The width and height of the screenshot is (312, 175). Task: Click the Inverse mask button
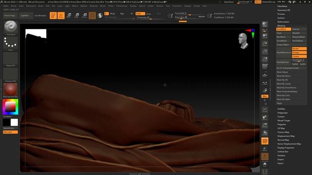click(299, 29)
